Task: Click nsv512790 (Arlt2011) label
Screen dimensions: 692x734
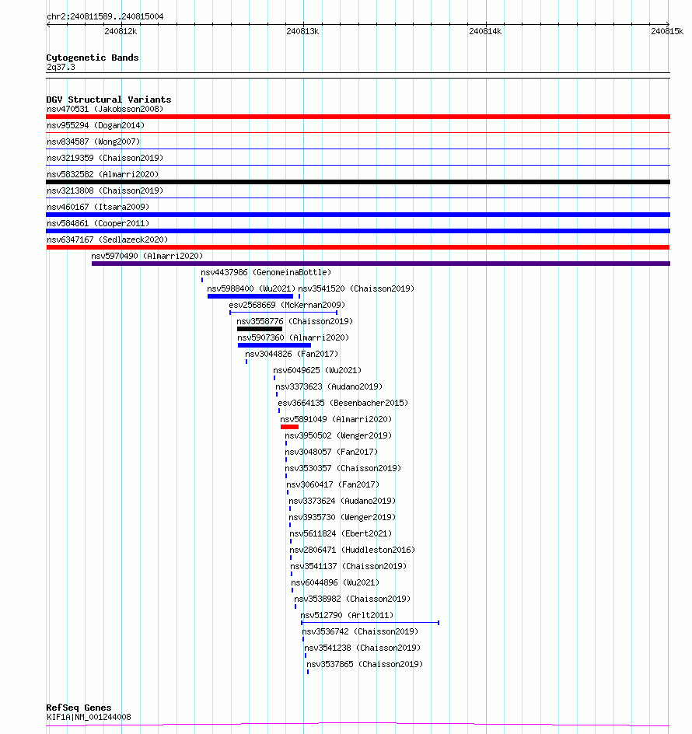Action: click(347, 615)
